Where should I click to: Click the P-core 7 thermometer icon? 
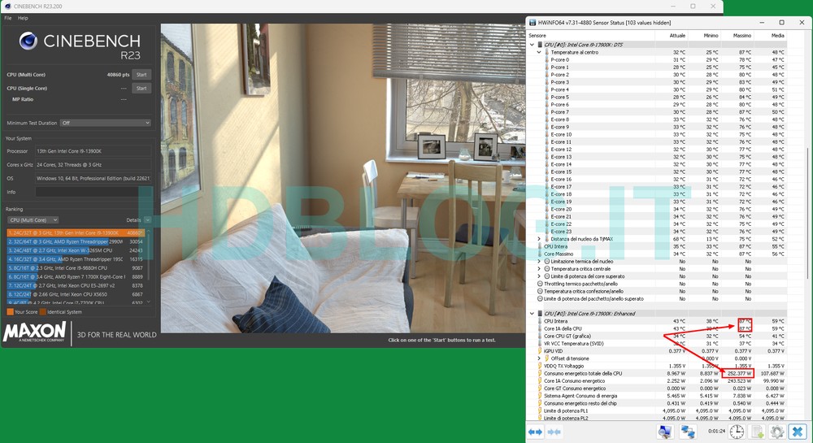(x=546, y=112)
